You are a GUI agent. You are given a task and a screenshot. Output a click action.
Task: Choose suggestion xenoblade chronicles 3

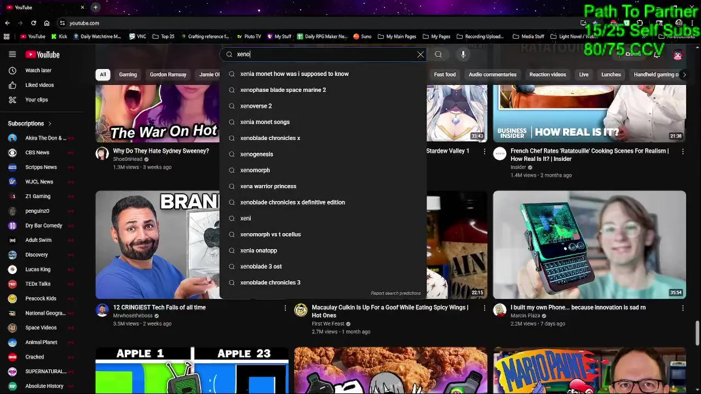pos(323,282)
